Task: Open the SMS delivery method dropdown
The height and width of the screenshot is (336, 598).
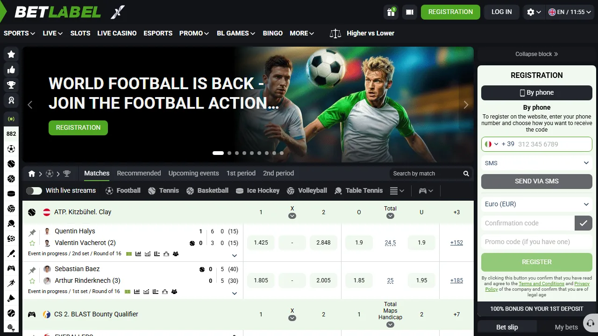Action: (x=537, y=163)
